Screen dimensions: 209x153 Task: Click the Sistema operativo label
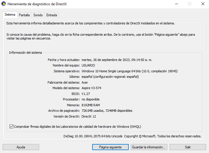pyautogui.click(x=67, y=71)
